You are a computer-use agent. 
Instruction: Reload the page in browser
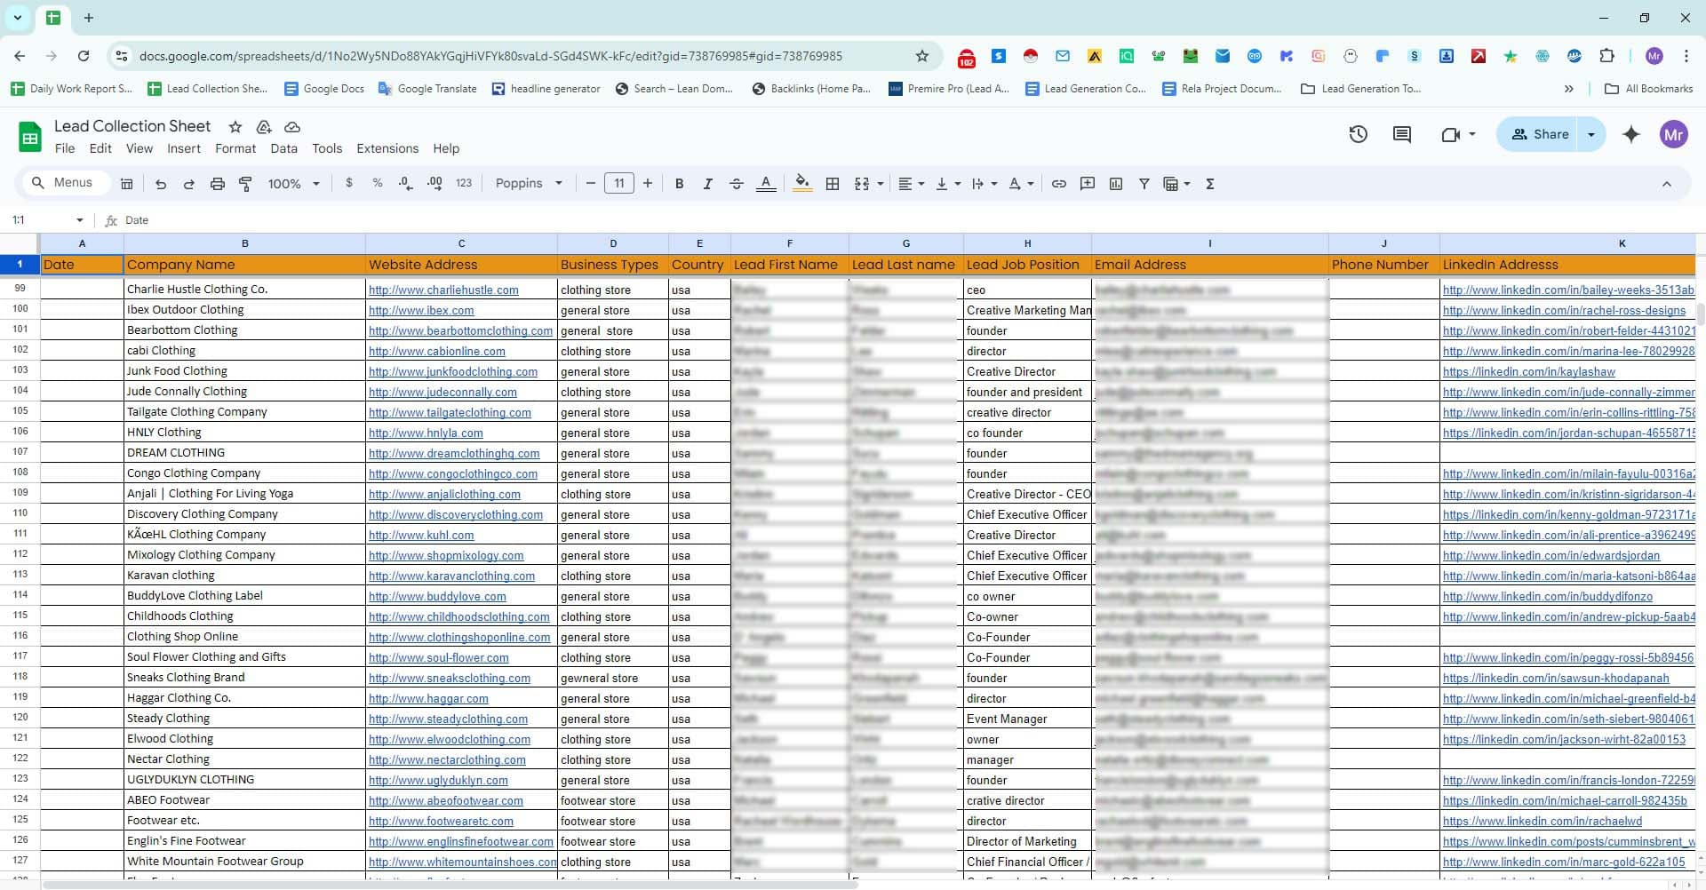tap(84, 56)
